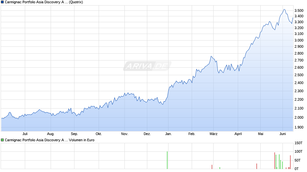Click the green legend square for Volumen

[2, 140]
